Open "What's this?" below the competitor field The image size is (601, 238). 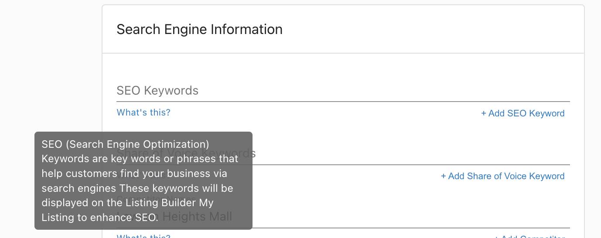pos(143,237)
